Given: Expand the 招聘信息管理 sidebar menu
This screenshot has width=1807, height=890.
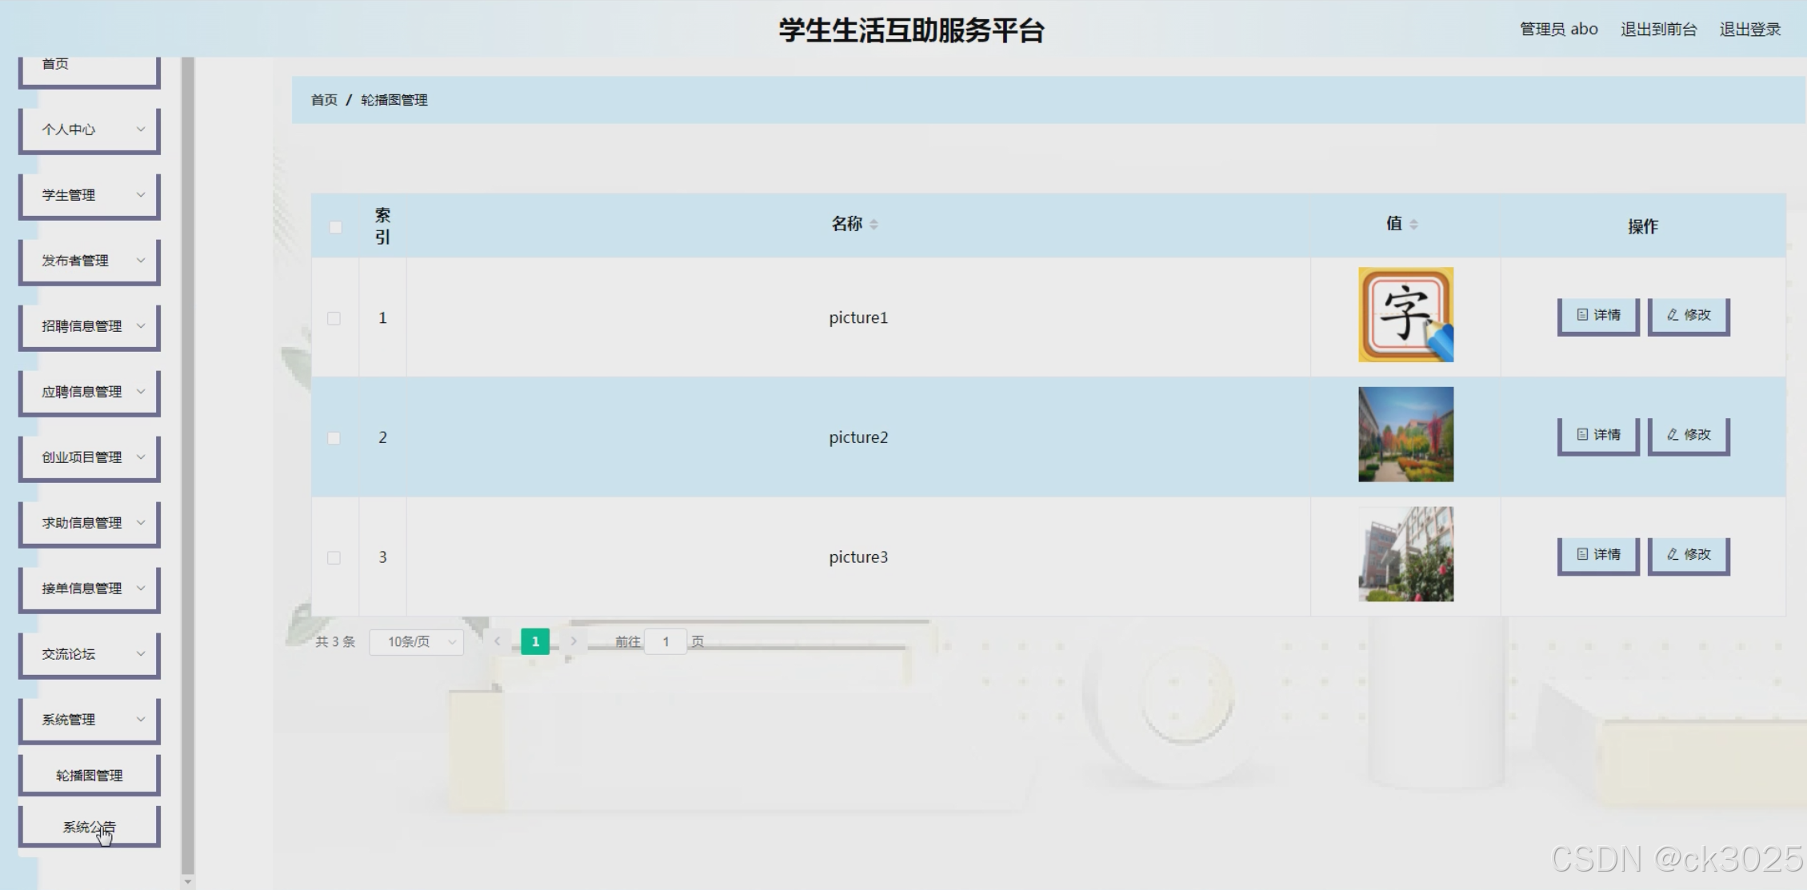Looking at the screenshot, I should click(89, 326).
